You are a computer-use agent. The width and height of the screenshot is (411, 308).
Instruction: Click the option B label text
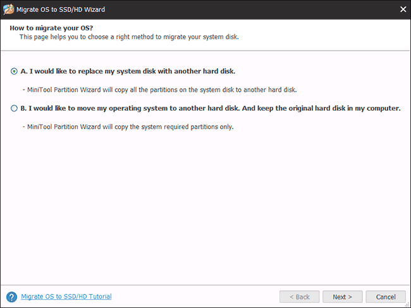pyautogui.click(x=211, y=108)
